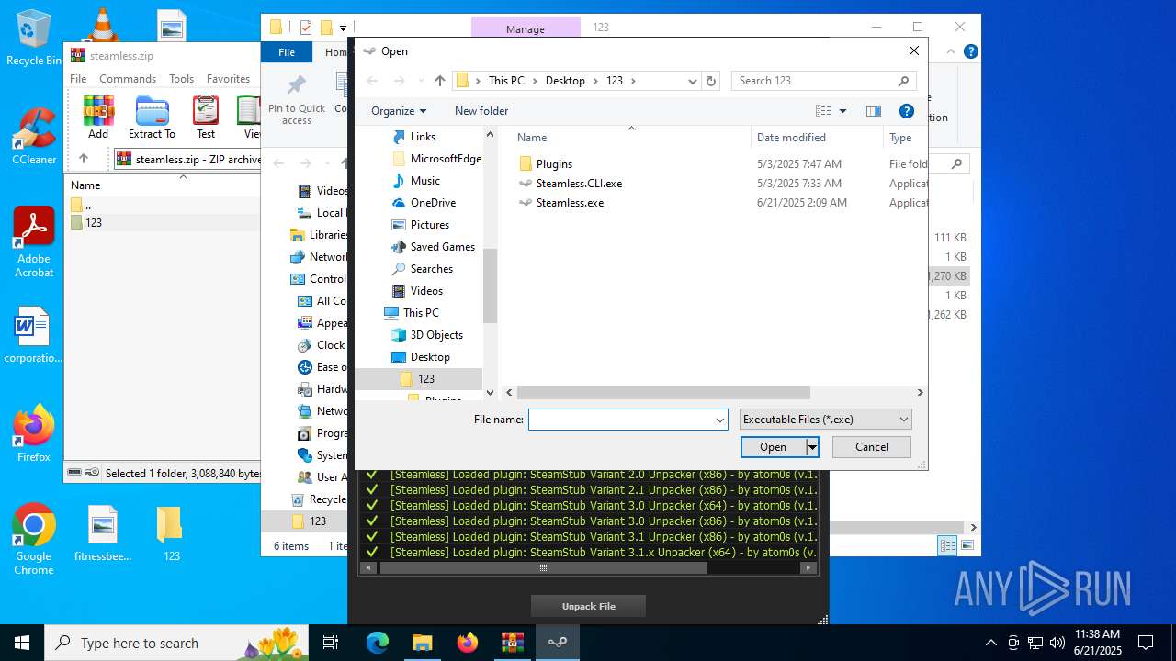Open the split arrow beside Open button
The width and height of the screenshot is (1176, 661).
coord(812,447)
